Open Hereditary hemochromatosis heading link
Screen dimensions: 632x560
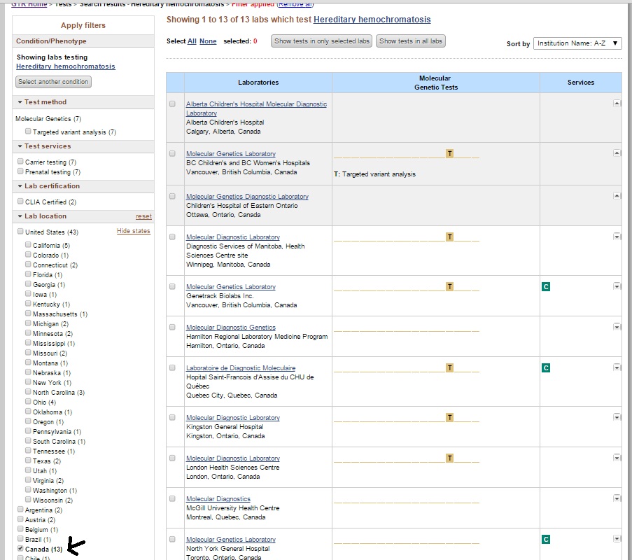[x=372, y=20]
